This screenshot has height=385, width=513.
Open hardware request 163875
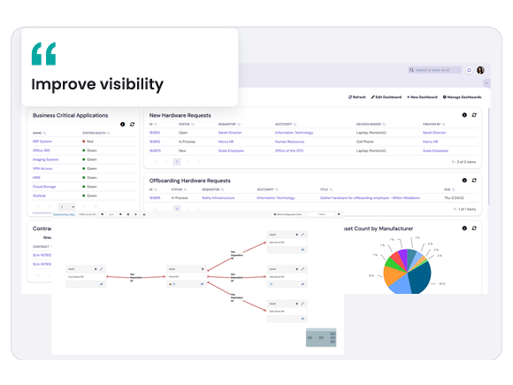pos(155,150)
